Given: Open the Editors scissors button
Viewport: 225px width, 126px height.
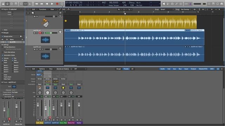Looking at the screenshot, I should tap(30, 4).
